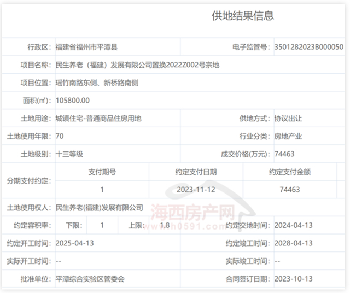This screenshot has width=350, height=293.
Task: Select the 电子监管号 value 3501282023B000050
Action: (x=309, y=48)
